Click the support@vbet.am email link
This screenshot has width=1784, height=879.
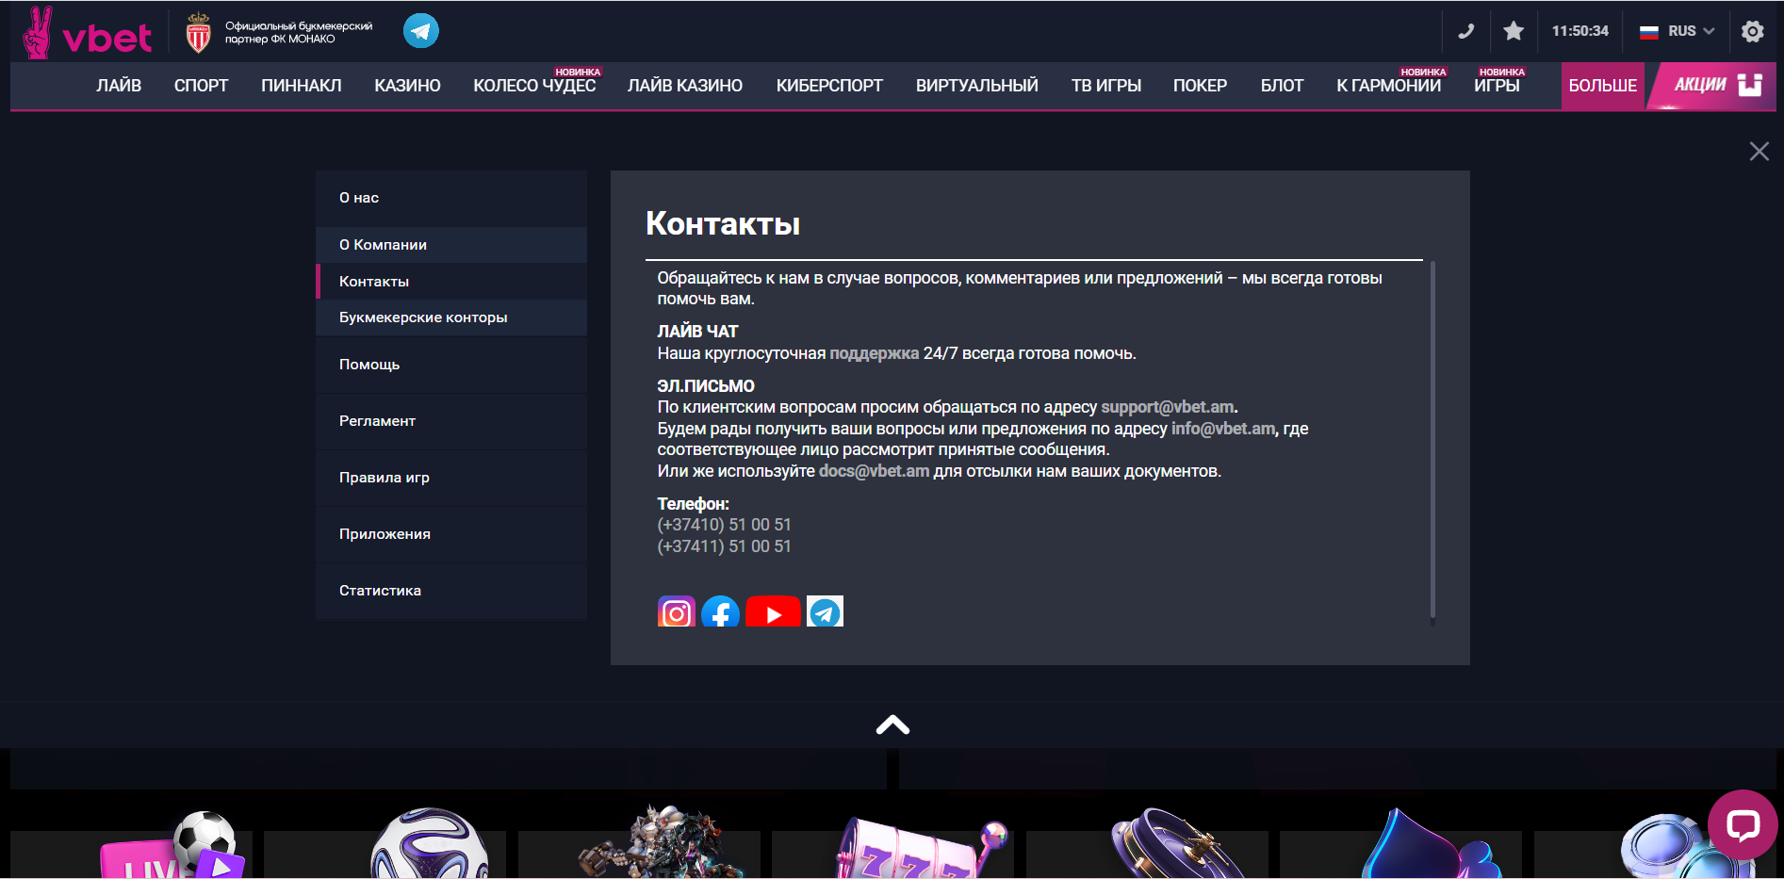point(1167,407)
